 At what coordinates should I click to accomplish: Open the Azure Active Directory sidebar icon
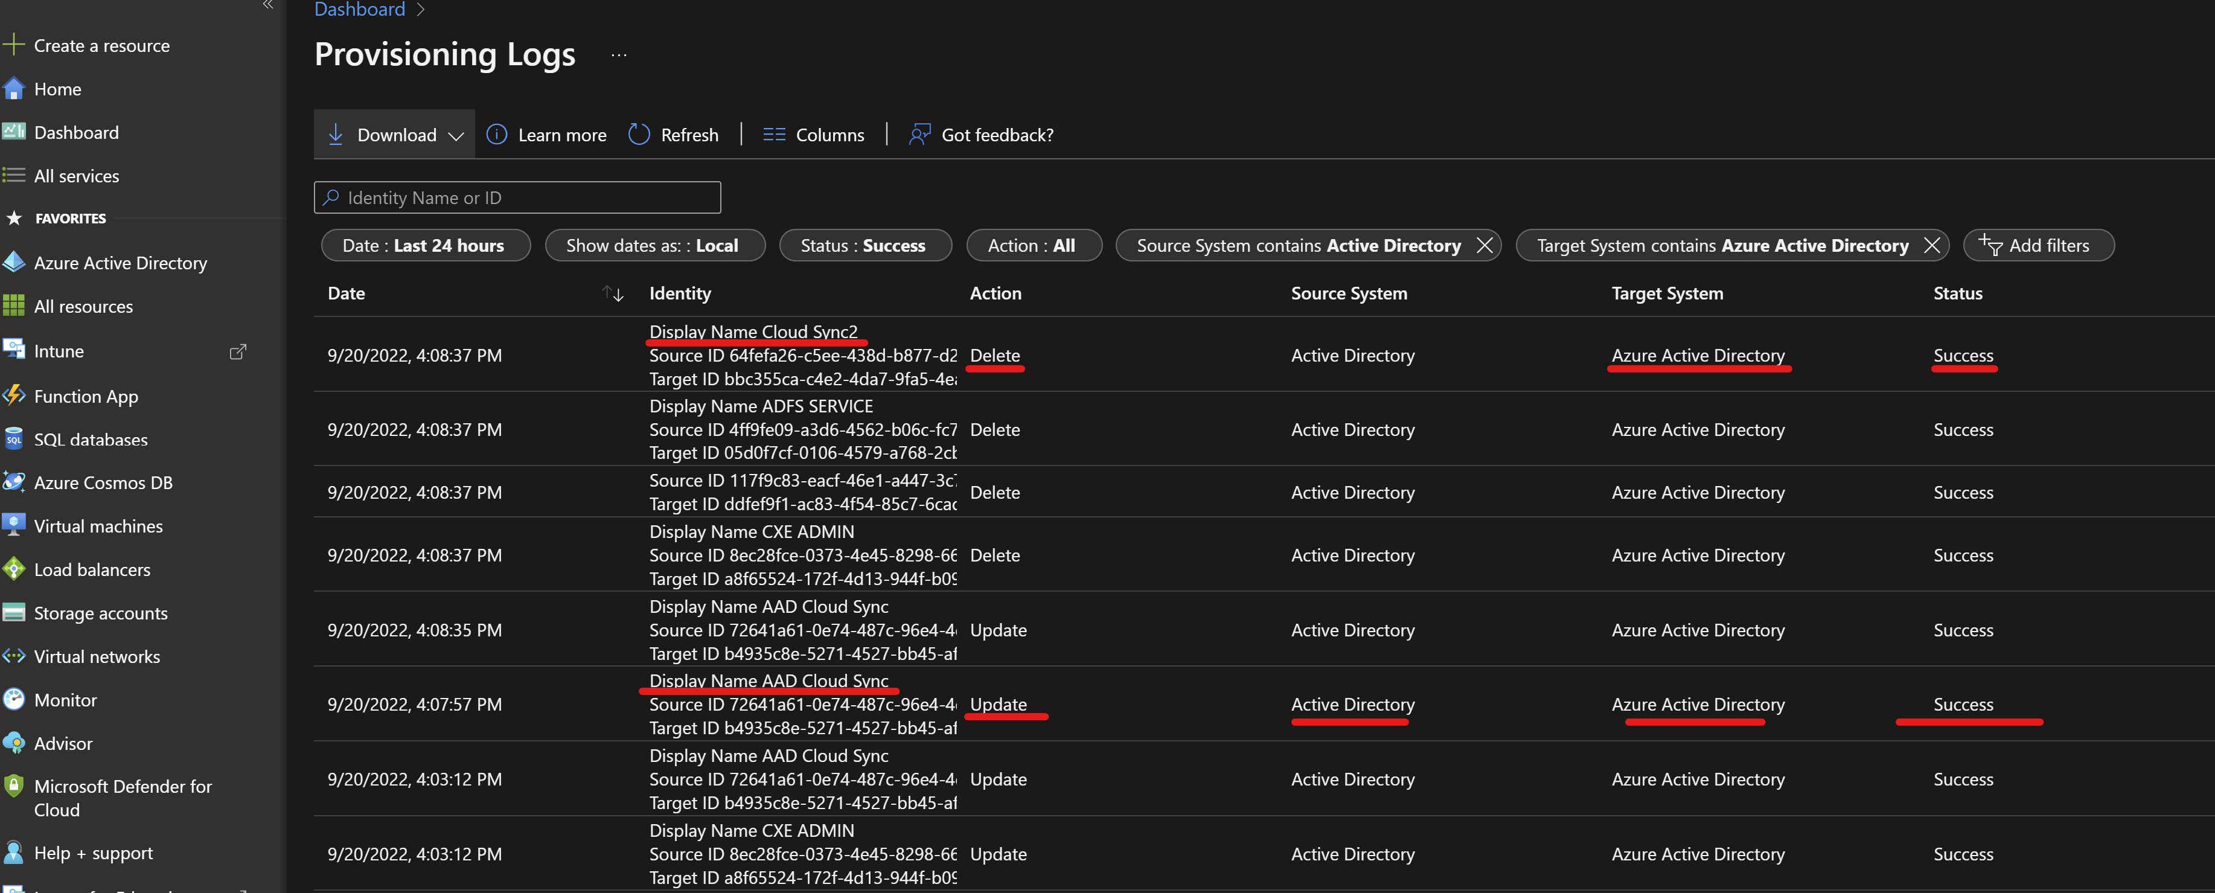pos(14,263)
